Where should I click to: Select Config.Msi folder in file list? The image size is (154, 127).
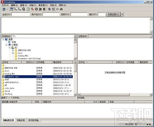(x=37, y=74)
